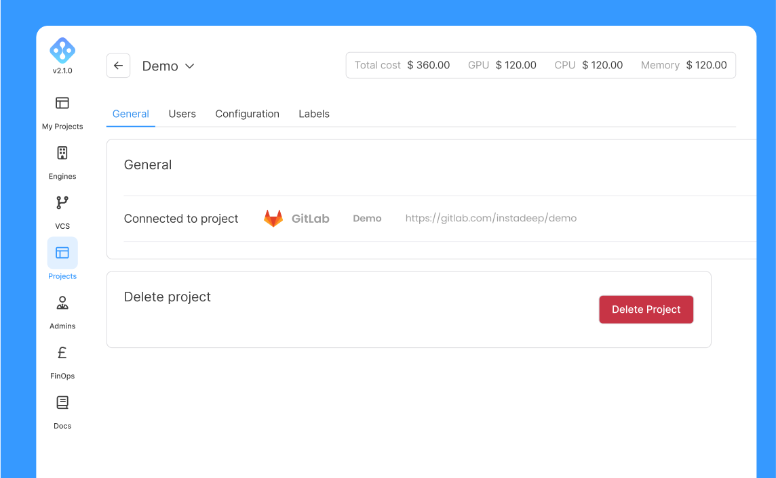Image resolution: width=776 pixels, height=478 pixels.
Task: Click the Connected to project label
Action: coord(181,219)
